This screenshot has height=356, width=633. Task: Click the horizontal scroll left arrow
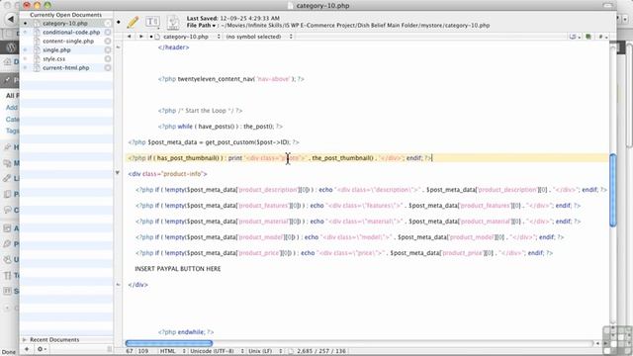click(597, 343)
